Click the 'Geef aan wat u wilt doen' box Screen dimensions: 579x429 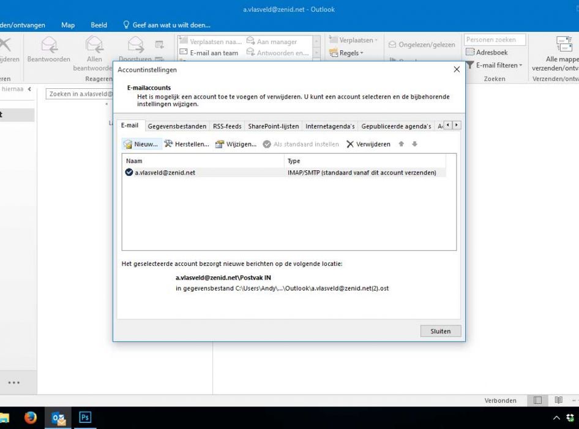(167, 25)
